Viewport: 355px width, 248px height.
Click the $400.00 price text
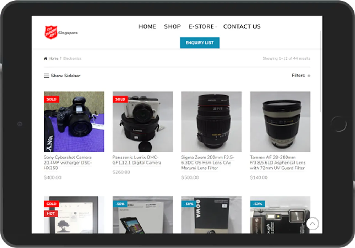coord(52,177)
